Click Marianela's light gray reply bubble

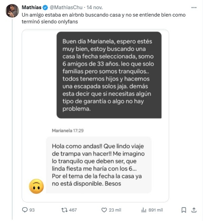(98, 165)
